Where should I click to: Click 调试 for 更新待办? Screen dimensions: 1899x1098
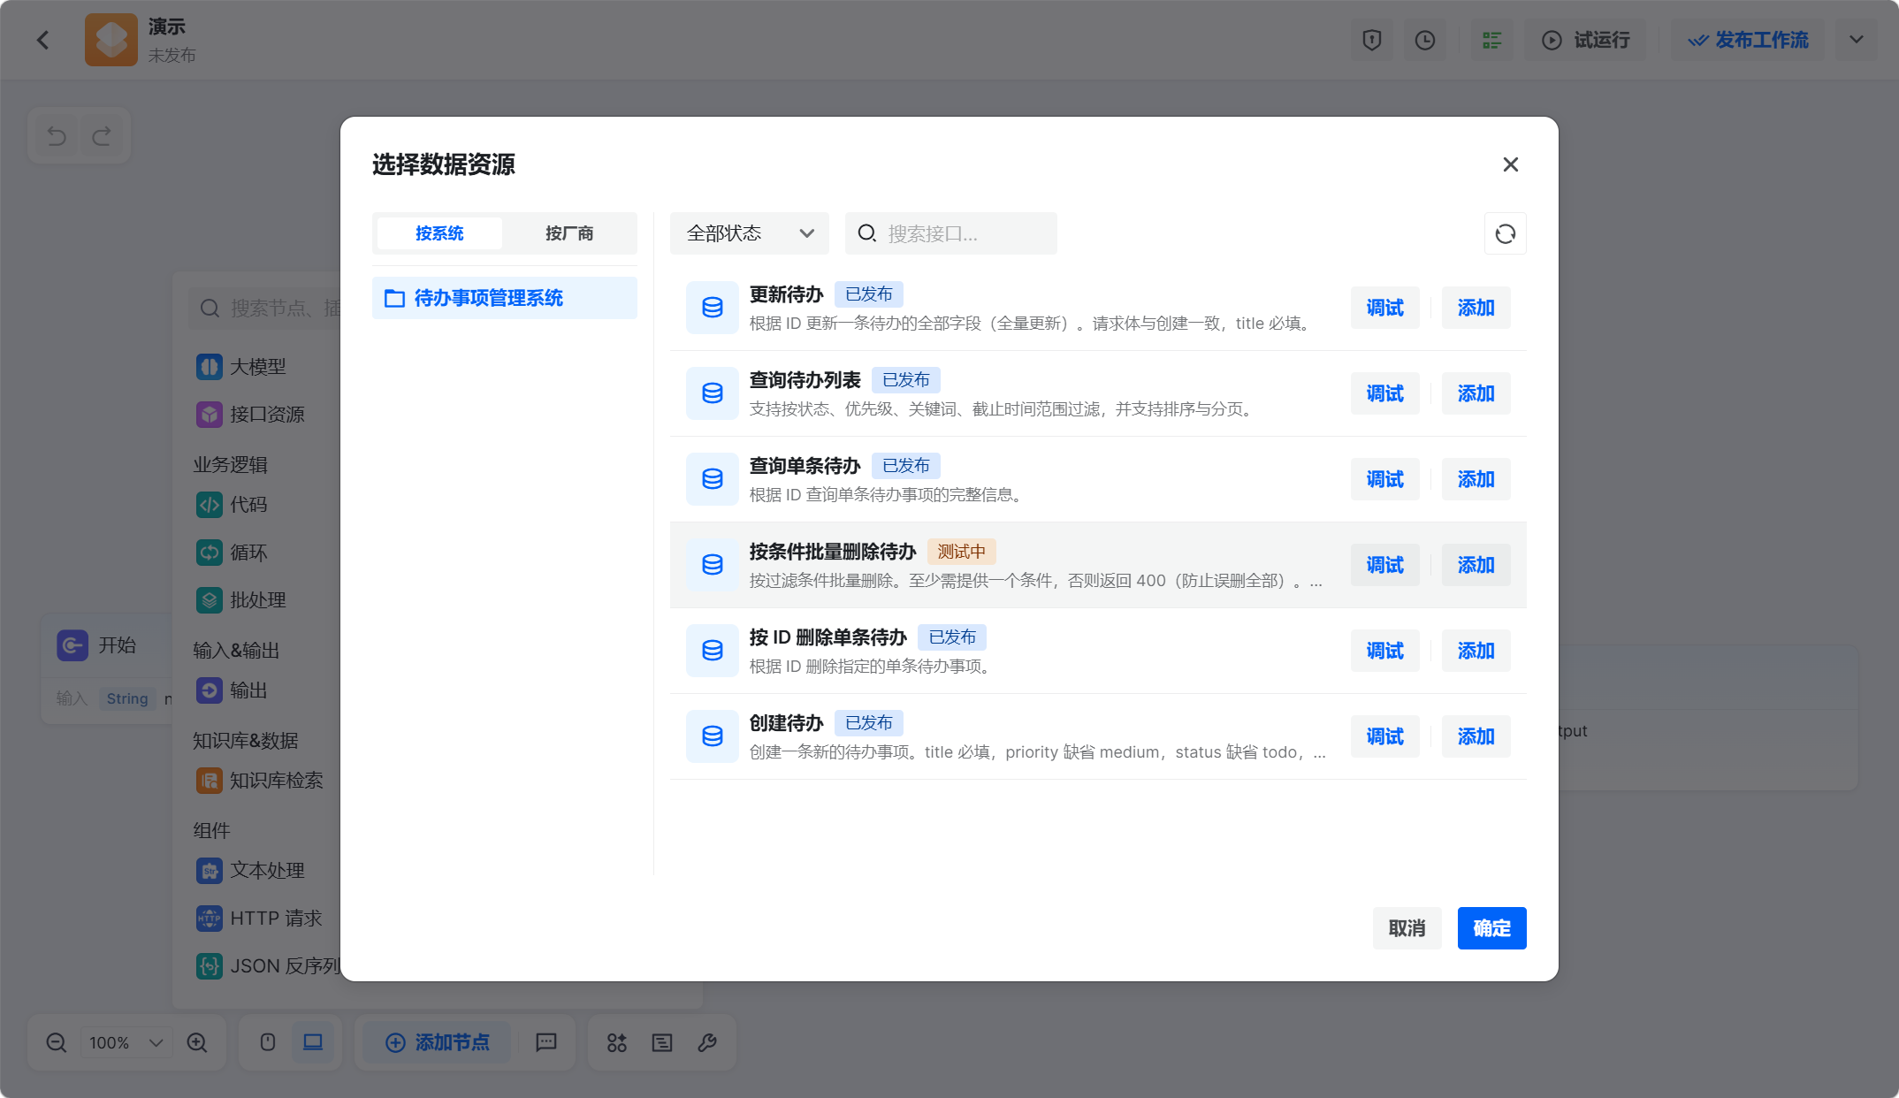point(1384,308)
